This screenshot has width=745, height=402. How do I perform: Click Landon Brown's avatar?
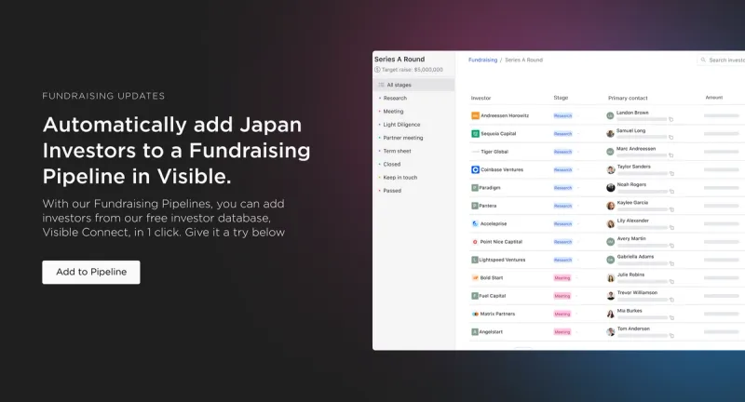tap(610, 115)
